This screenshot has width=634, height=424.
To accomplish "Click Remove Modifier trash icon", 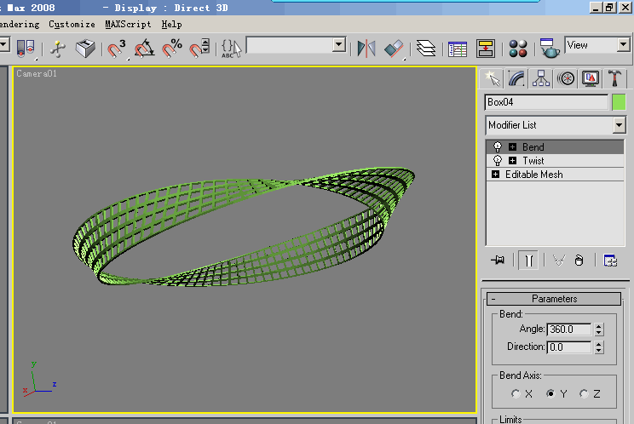I will pos(579,261).
